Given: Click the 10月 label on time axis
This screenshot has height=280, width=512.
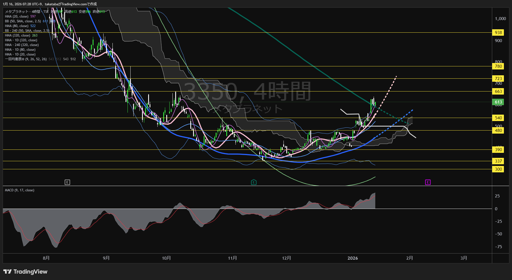Looking at the screenshot, I should coord(166,258).
